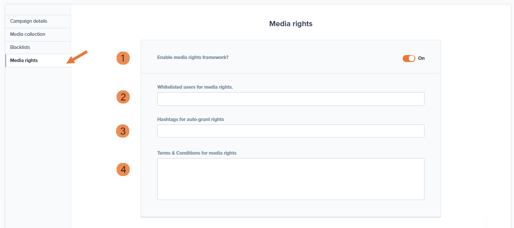This screenshot has height=228, width=514.
Task: Switch to the Media collection tab
Action: pyautogui.click(x=28, y=35)
